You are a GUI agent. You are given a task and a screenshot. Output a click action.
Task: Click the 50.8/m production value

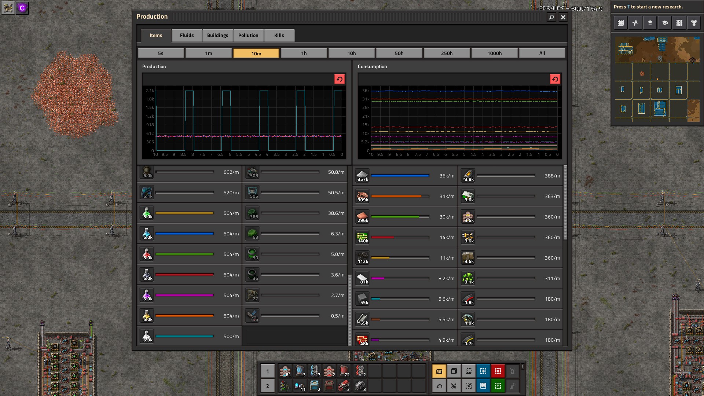click(336, 172)
